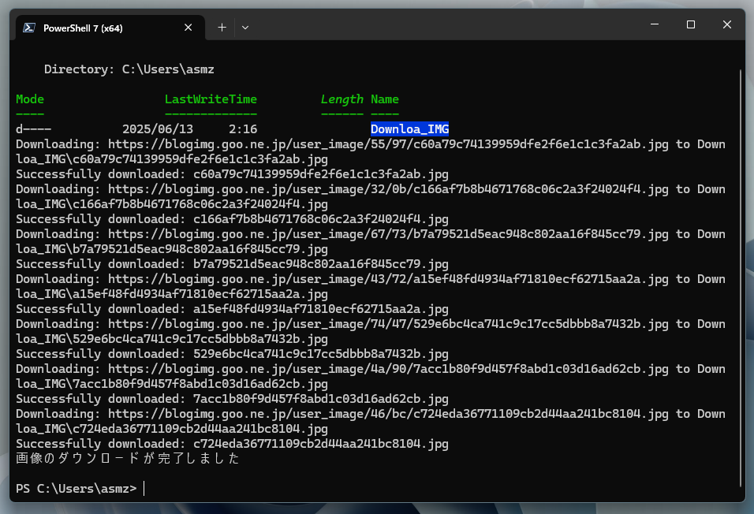
Task: Open the URL ending in c724eda36771109cb2d44aa241bc8104.jpg
Action: (x=388, y=414)
